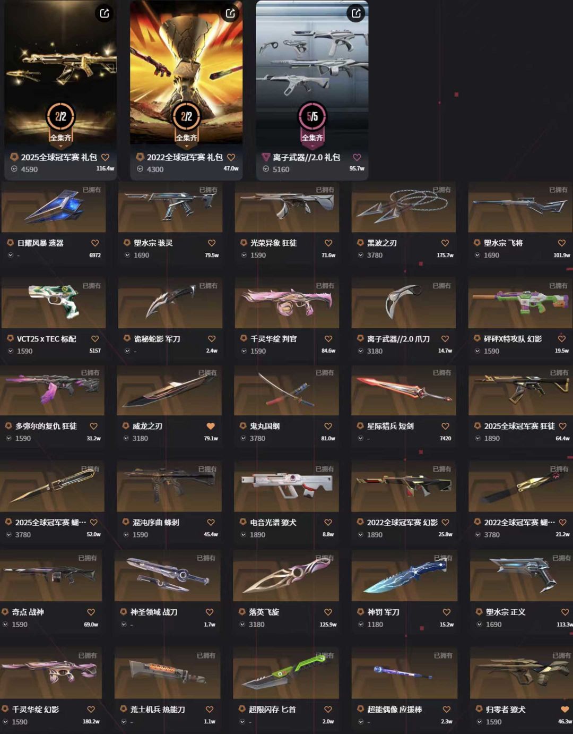Open 塑水宗 骇灵 skin title

click(153, 243)
